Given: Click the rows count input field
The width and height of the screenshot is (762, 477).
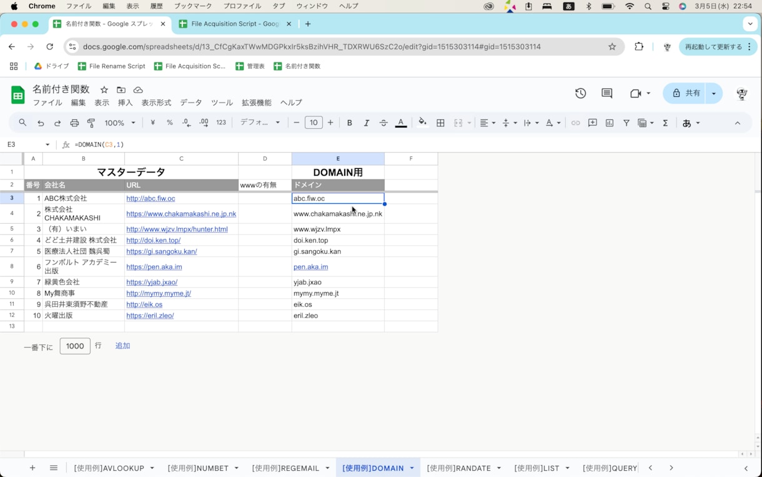Looking at the screenshot, I should point(75,346).
